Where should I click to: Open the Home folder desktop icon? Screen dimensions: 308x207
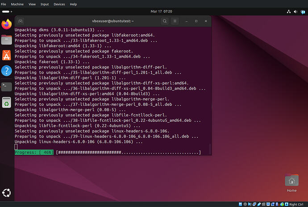click(x=291, y=183)
